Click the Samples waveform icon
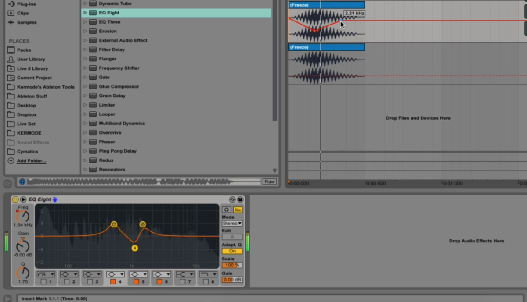Image resolution: width=527 pixels, height=302 pixels. click(11, 22)
